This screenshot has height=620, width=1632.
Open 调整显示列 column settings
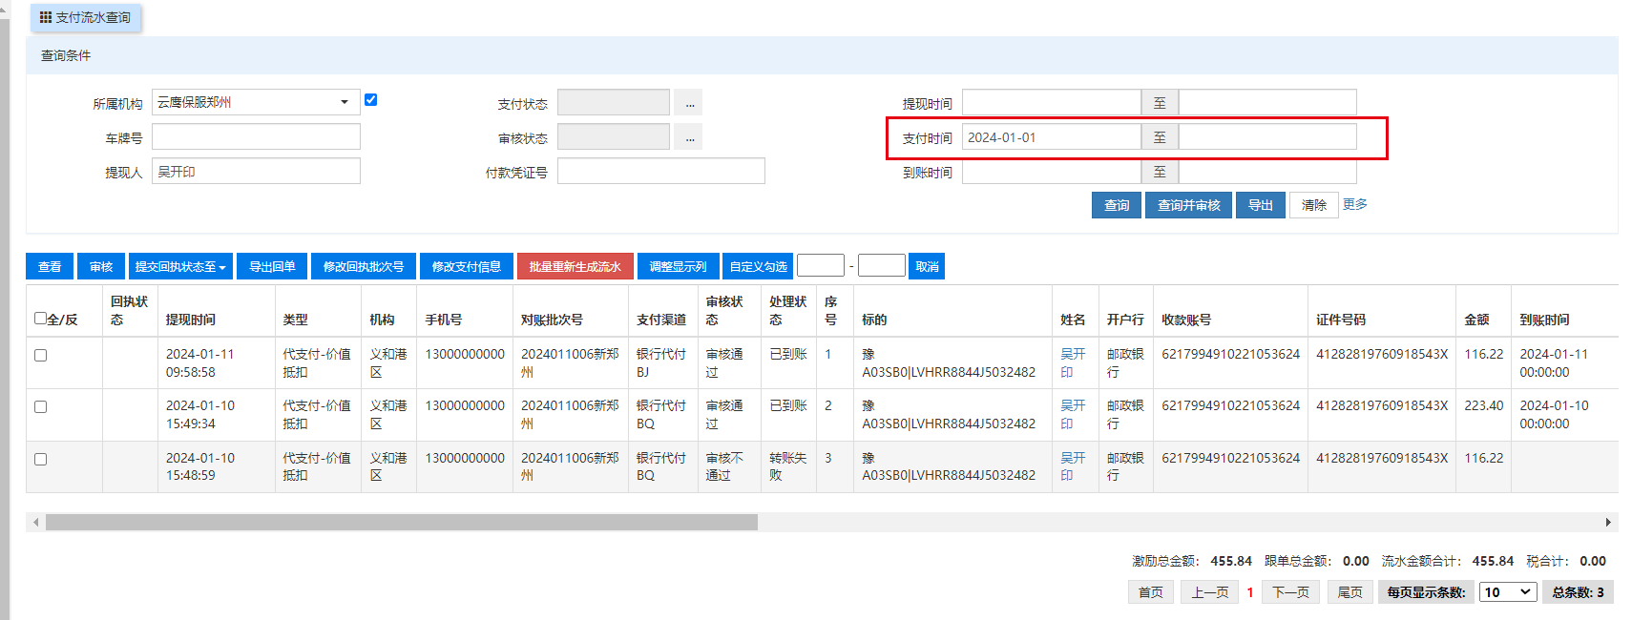(x=678, y=267)
